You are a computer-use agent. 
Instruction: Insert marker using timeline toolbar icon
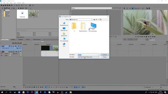(x=70, y=87)
